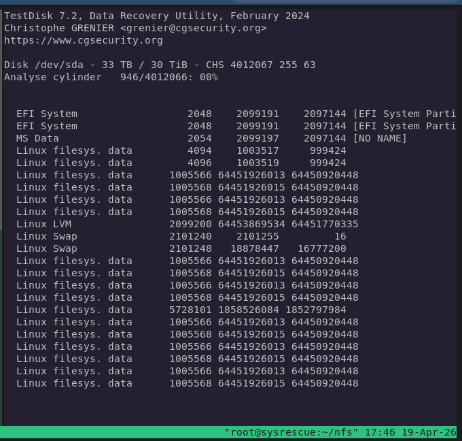Click end sector '18878447'
The image size is (462, 441).
tap(255, 248)
